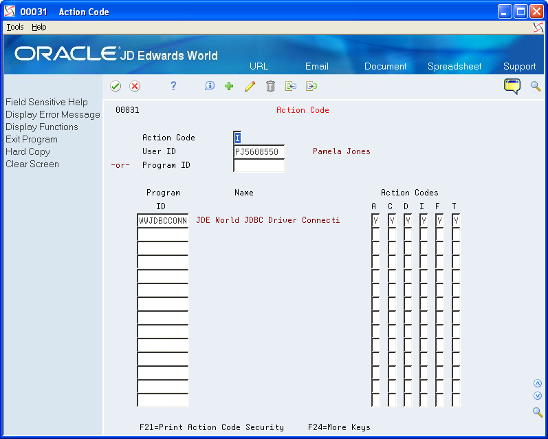Close the Action Code window
The height and width of the screenshot is (439, 548).
536,12
